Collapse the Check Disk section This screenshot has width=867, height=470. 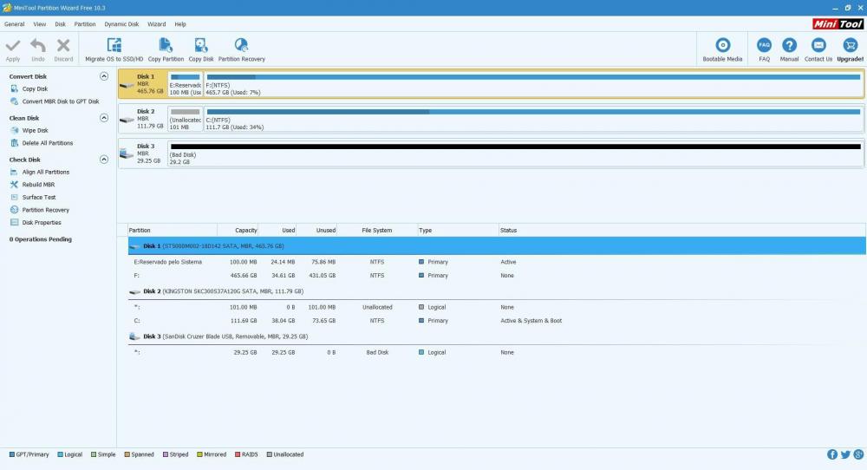coord(104,160)
